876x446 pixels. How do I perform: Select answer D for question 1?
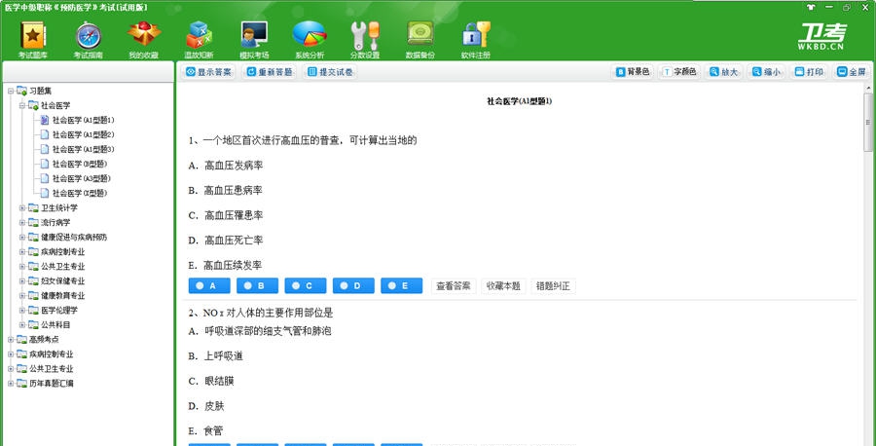click(x=353, y=285)
